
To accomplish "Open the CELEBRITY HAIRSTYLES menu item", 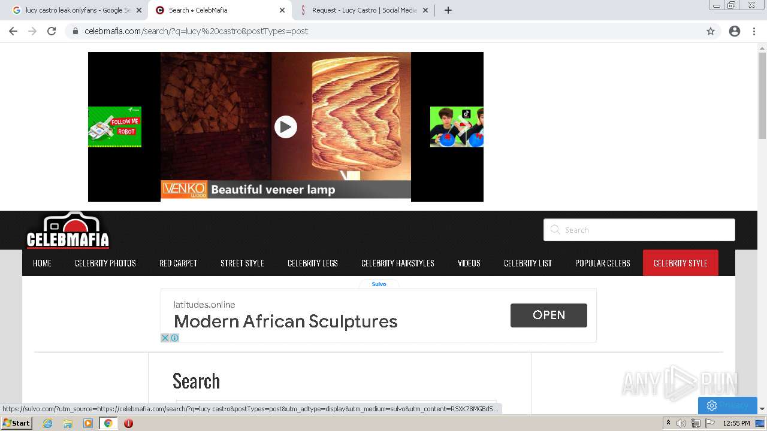I will pyautogui.click(x=398, y=263).
